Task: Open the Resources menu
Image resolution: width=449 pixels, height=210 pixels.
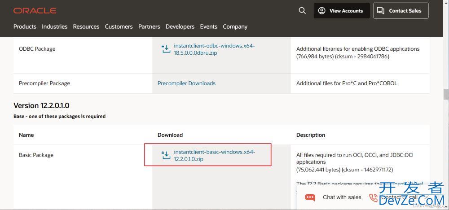Action: (x=86, y=26)
